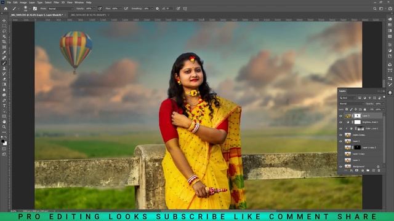The height and width of the screenshot is (221, 394).
Task: Select the Eyedropper tool
Action: point(4,52)
